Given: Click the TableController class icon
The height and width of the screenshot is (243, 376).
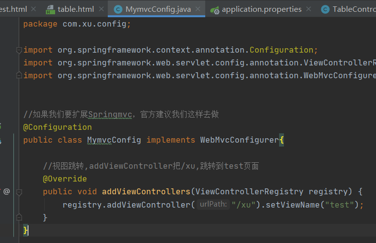Looking at the screenshot, I should [325, 9].
